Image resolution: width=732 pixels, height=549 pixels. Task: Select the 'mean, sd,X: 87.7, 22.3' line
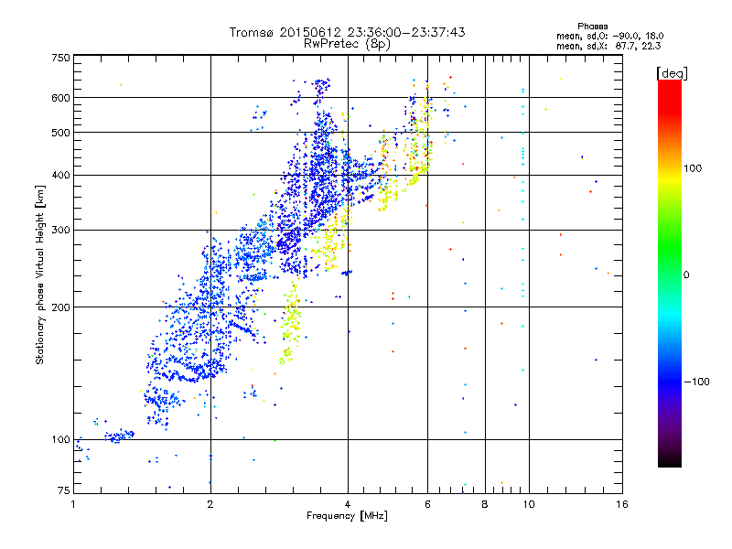pos(608,46)
